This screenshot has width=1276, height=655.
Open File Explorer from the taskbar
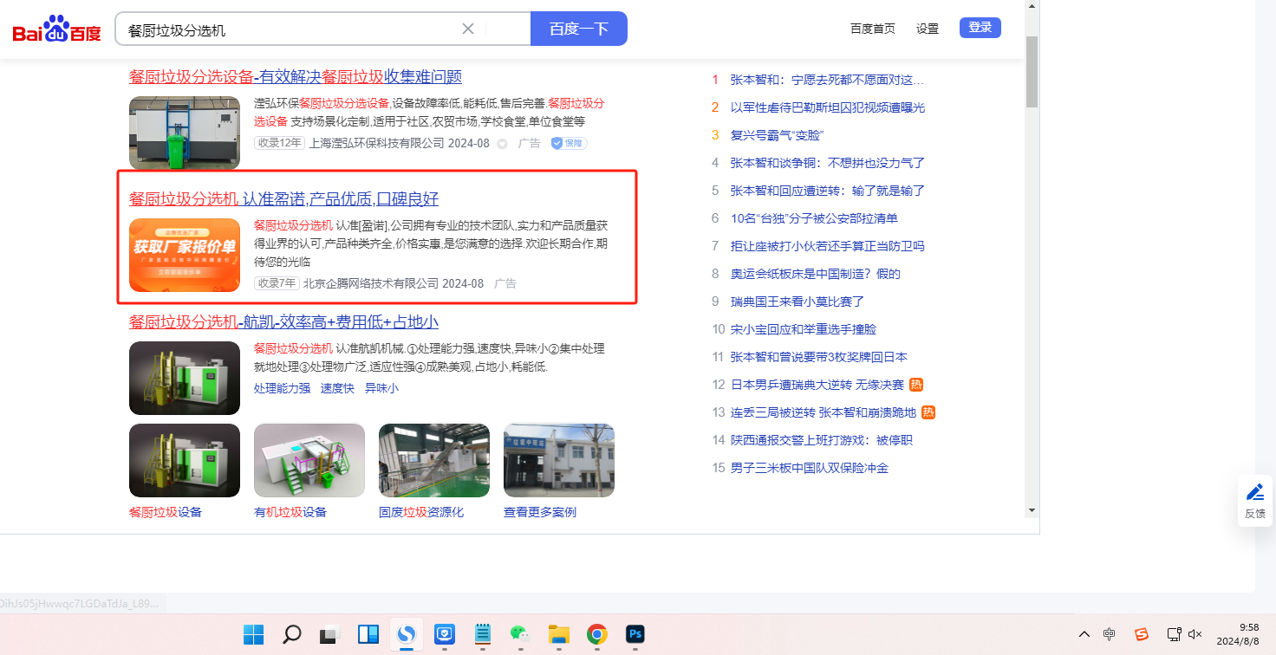(x=558, y=634)
